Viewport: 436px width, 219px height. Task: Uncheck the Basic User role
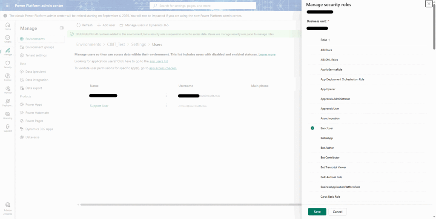(313, 128)
